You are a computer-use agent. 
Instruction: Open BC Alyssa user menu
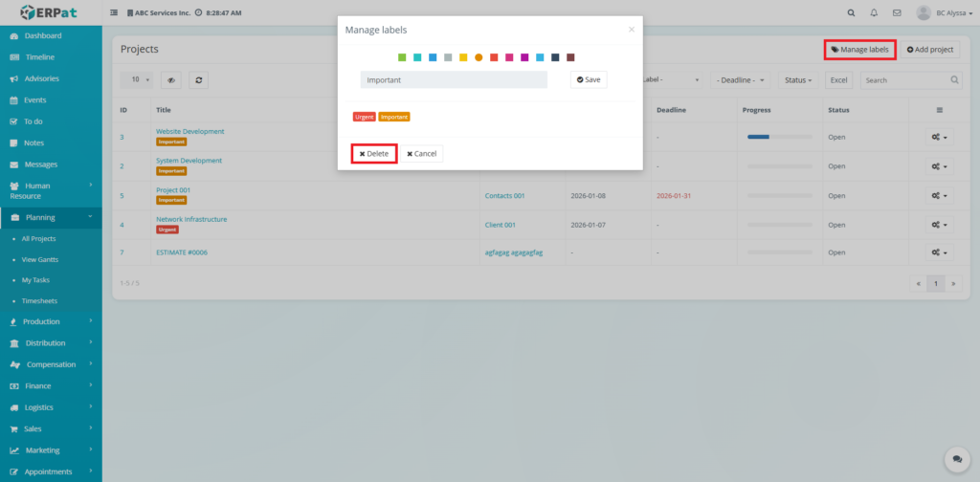tap(945, 12)
